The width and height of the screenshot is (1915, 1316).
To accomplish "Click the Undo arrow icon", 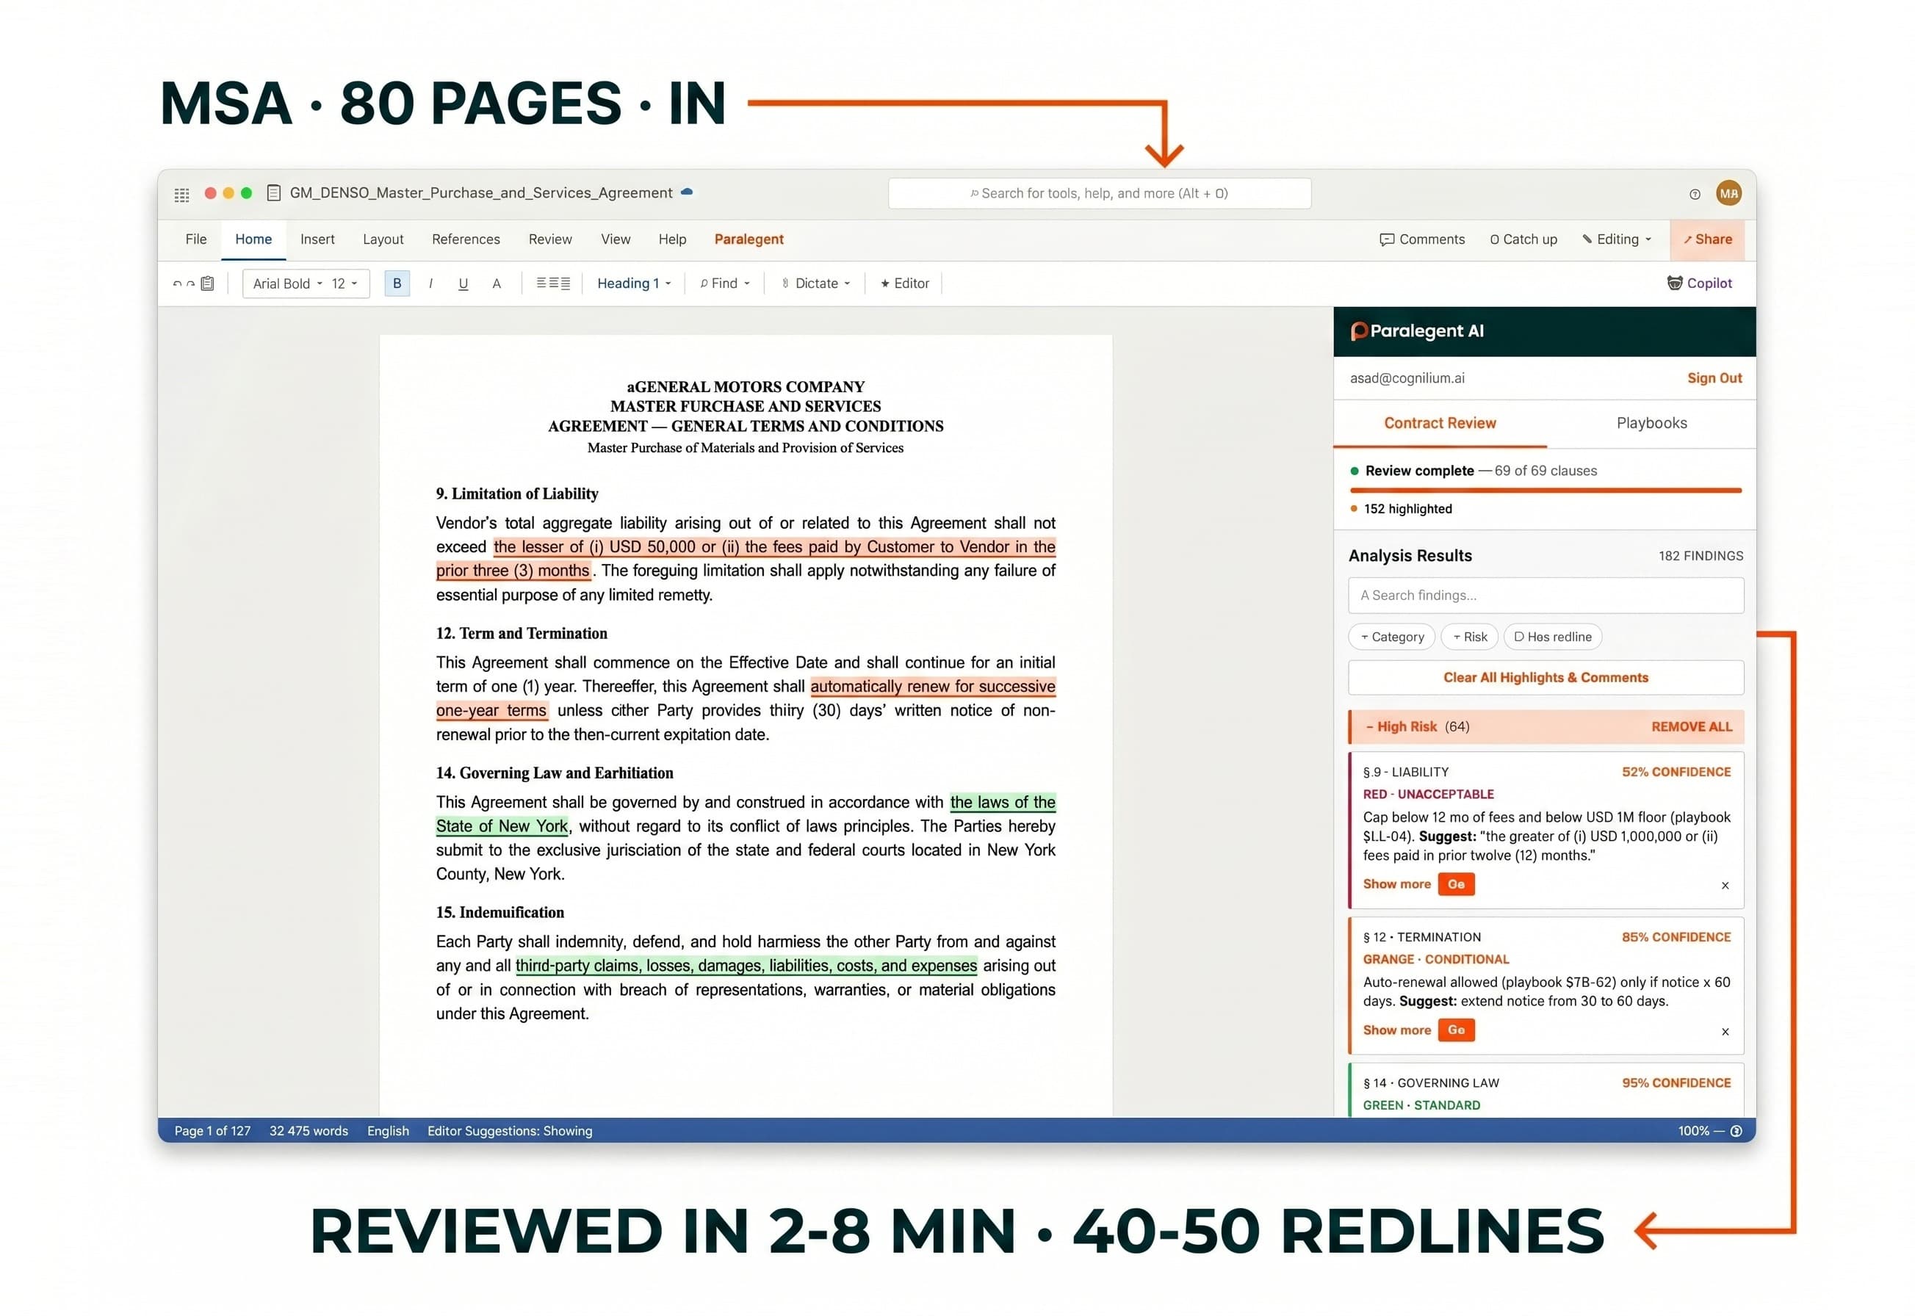I will coord(176,283).
